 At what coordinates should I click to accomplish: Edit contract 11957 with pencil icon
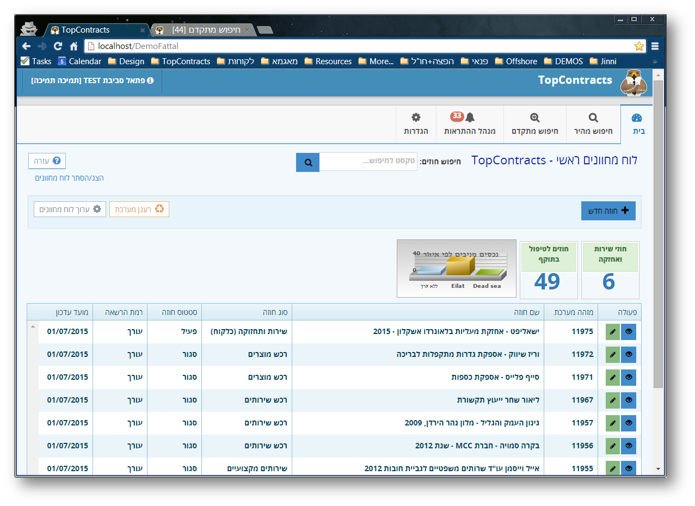pyautogui.click(x=613, y=423)
